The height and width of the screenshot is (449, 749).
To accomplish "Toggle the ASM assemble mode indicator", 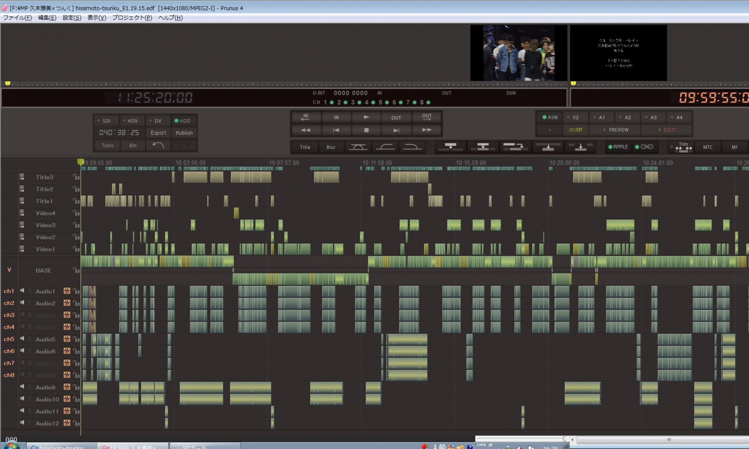I will pyautogui.click(x=549, y=117).
